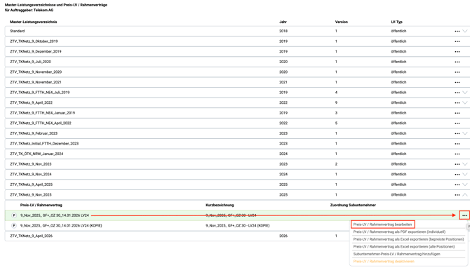Open three-dot menu for ZTV_TKNetz_9_FTTH_NE4_Januar_2019
The image size is (470, 268).
(457, 113)
